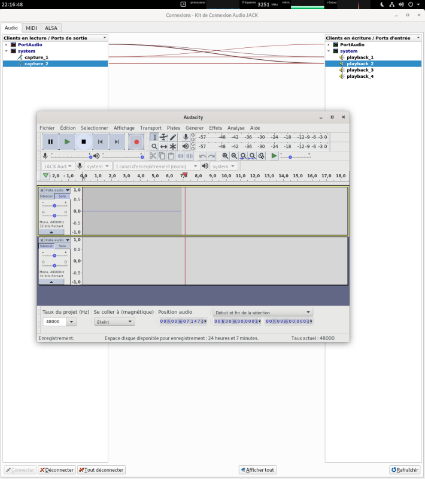Viewport: 425px width, 479px height.
Task: Open the recording channels mono dropdown
Action: pos(157,166)
